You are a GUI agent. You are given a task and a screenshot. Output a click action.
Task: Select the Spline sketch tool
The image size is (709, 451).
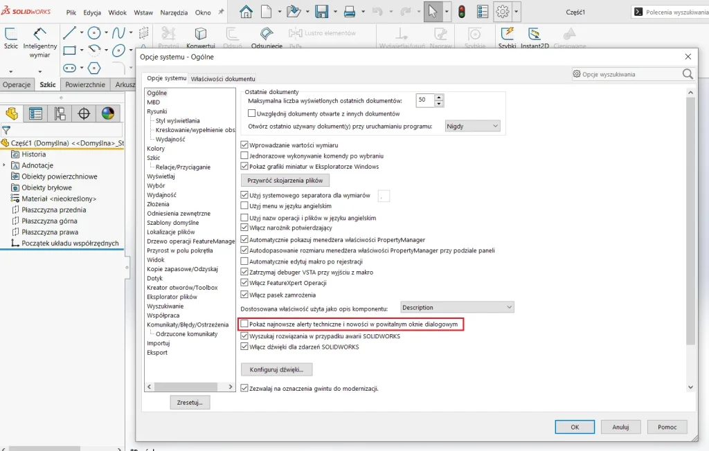(x=118, y=33)
